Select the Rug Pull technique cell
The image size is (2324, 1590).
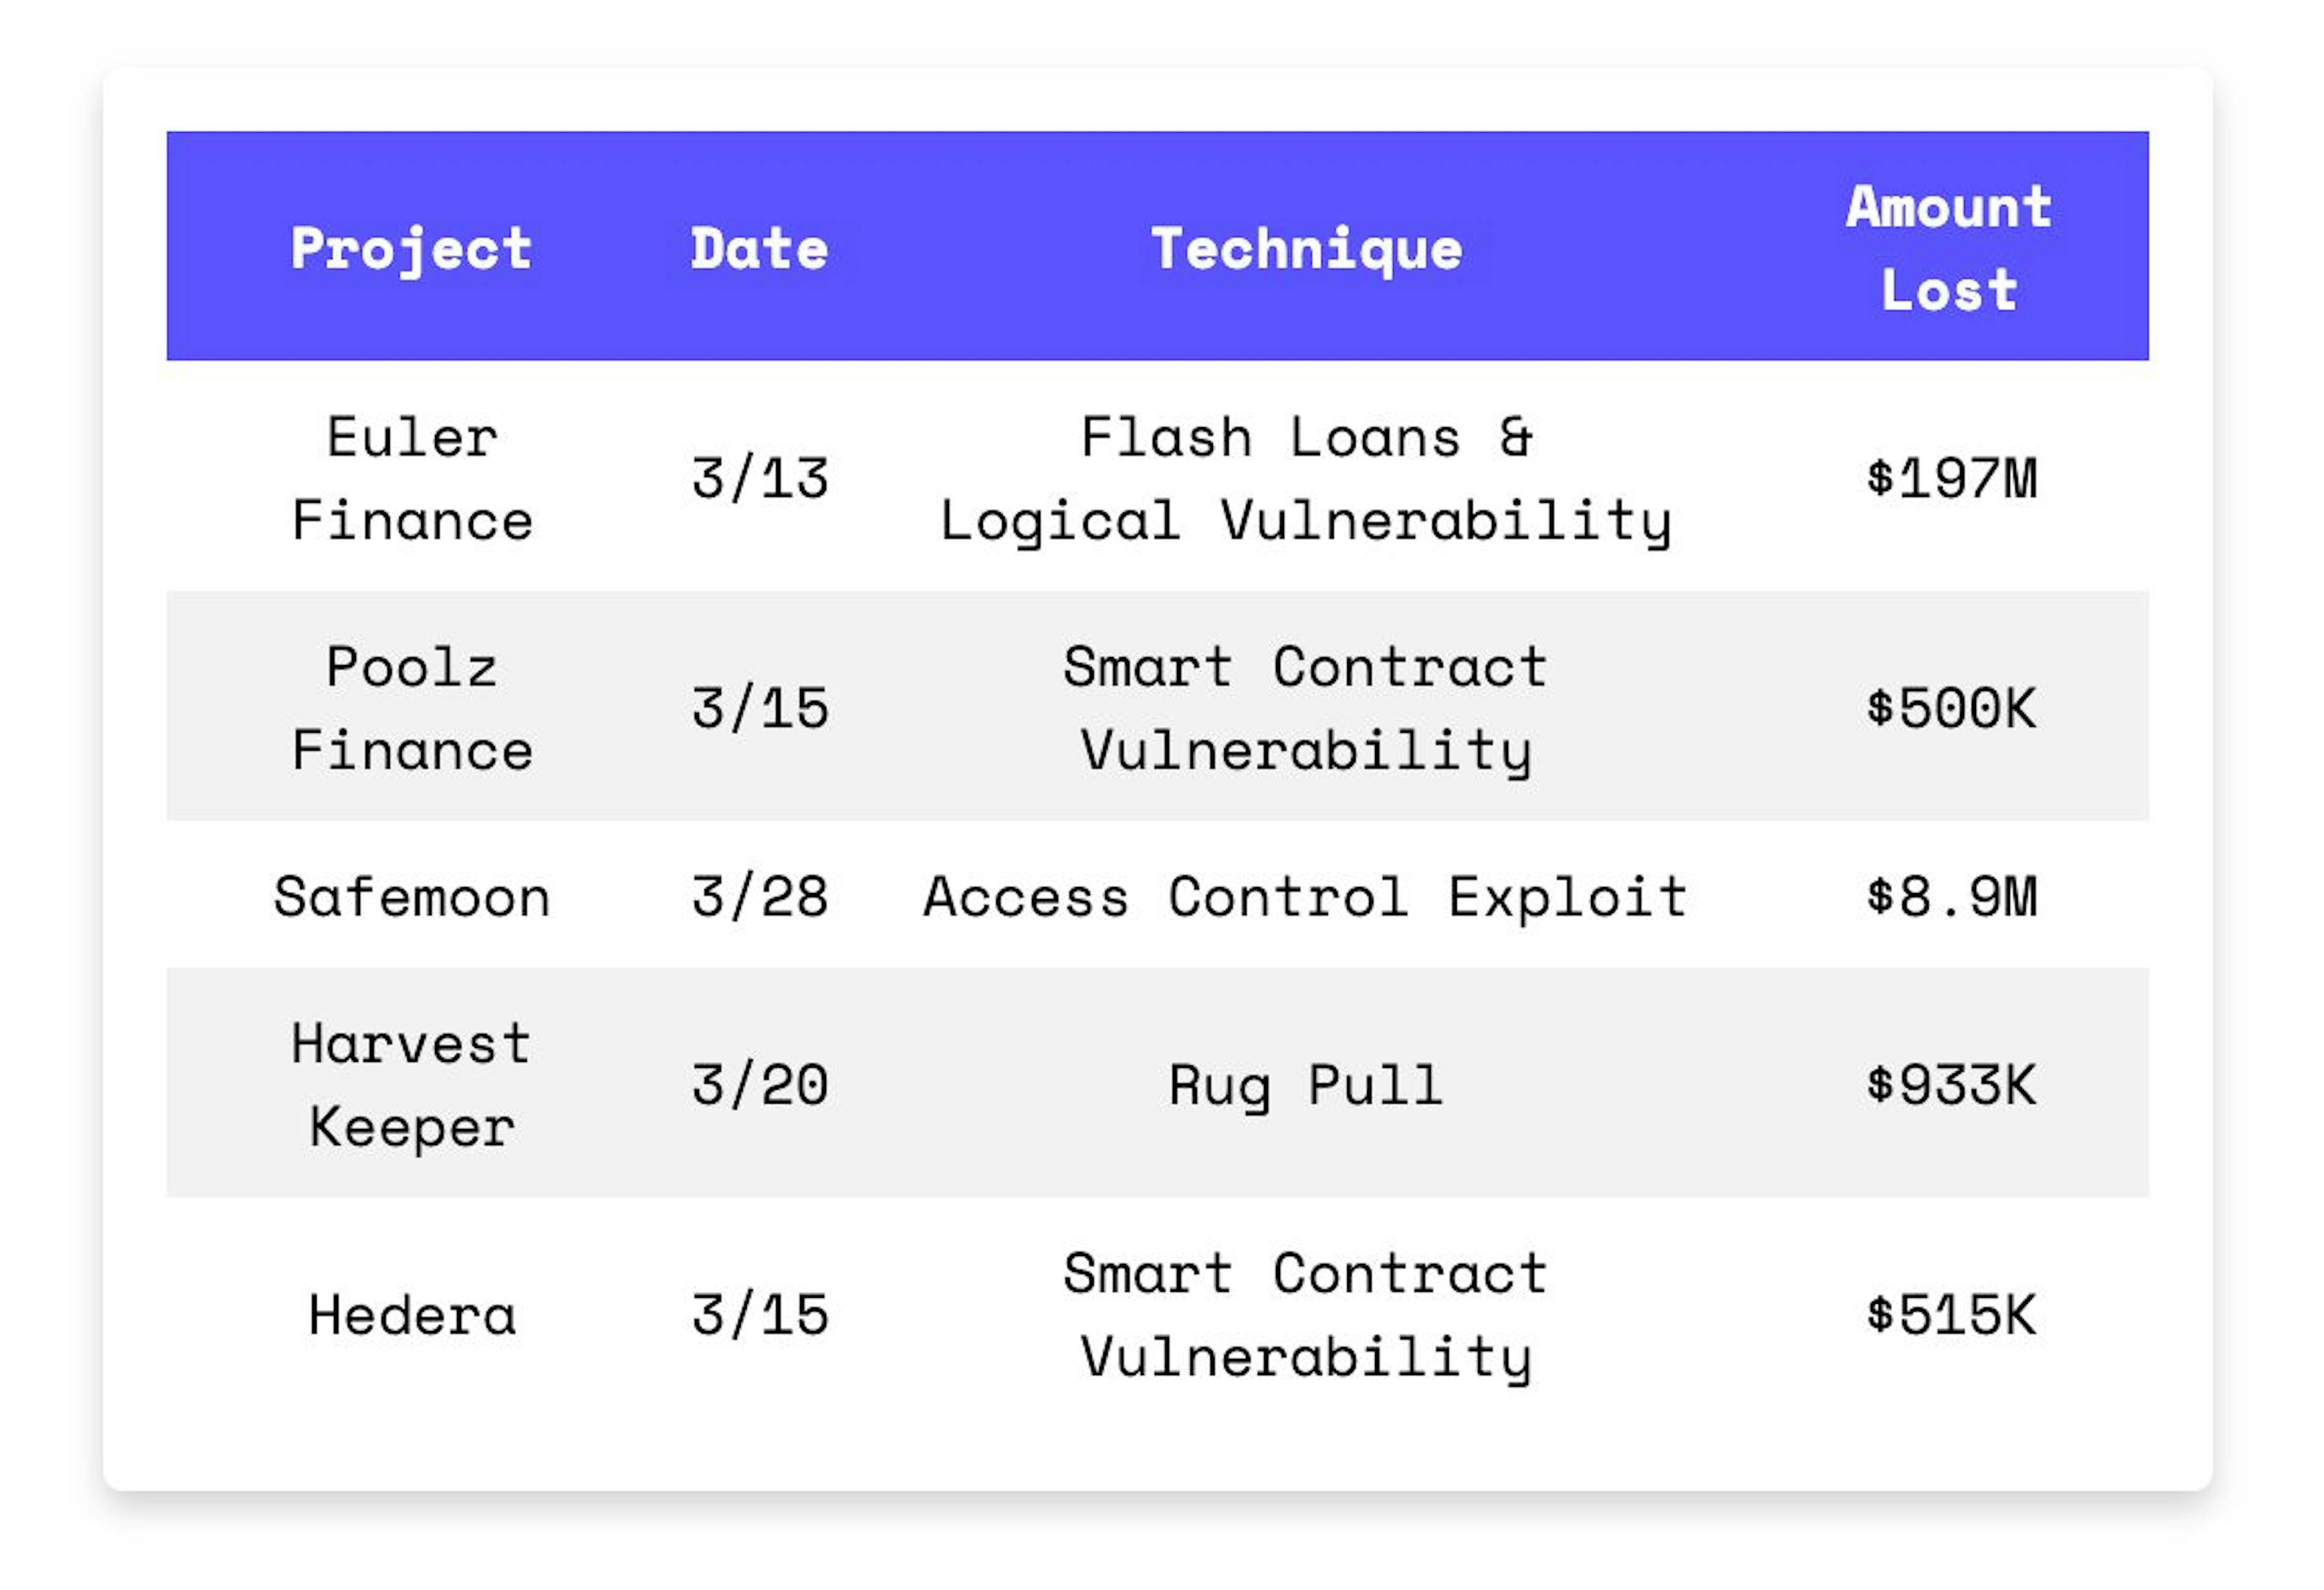click(1306, 1085)
